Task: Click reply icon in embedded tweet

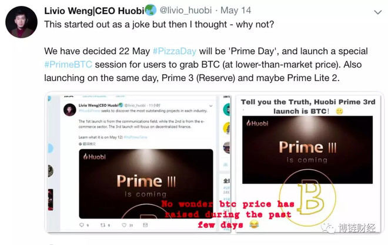Action: coord(81,224)
